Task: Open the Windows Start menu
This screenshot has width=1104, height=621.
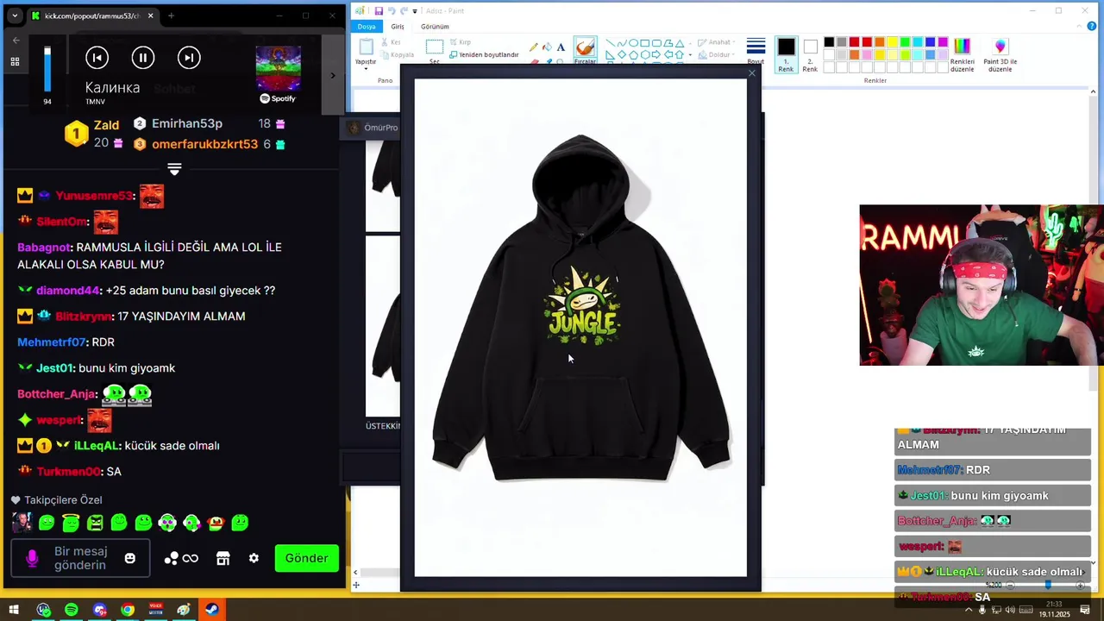Action: pyautogui.click(x=14, y=610)
